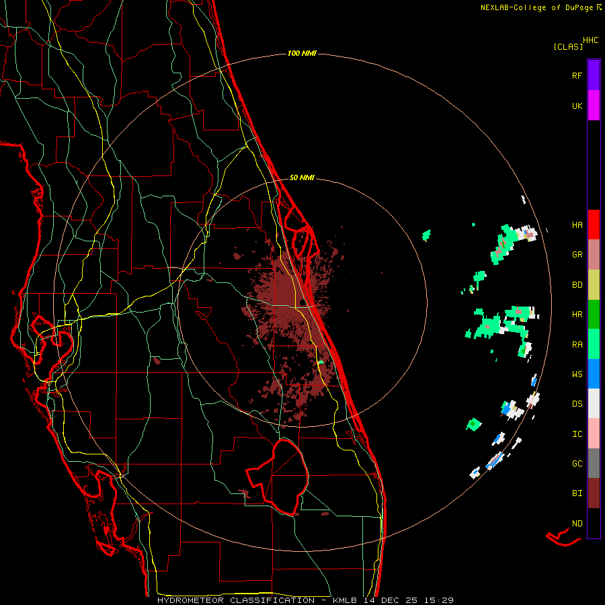This screenshot has height=605, width=605.
Task: Click the UK legend label
Action: tap(577, 106)
